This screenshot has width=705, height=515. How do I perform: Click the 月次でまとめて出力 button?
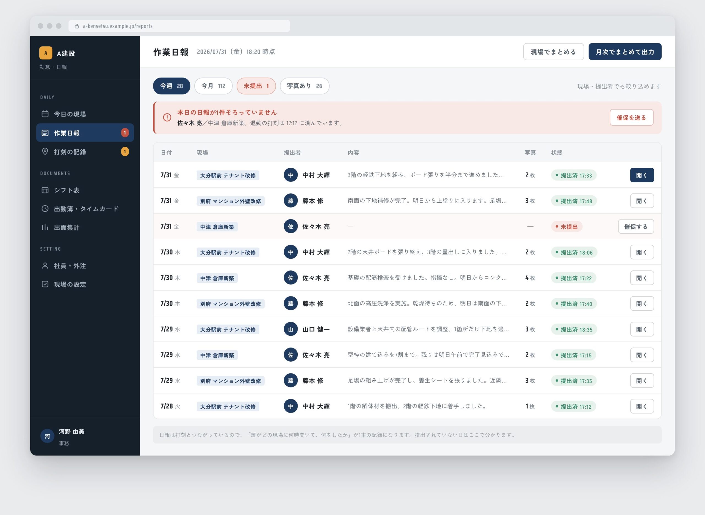tap(625, 52)
